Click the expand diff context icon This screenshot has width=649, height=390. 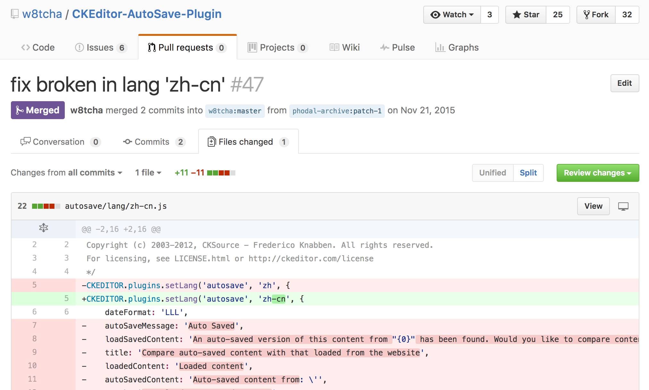[x=43, y=228]
